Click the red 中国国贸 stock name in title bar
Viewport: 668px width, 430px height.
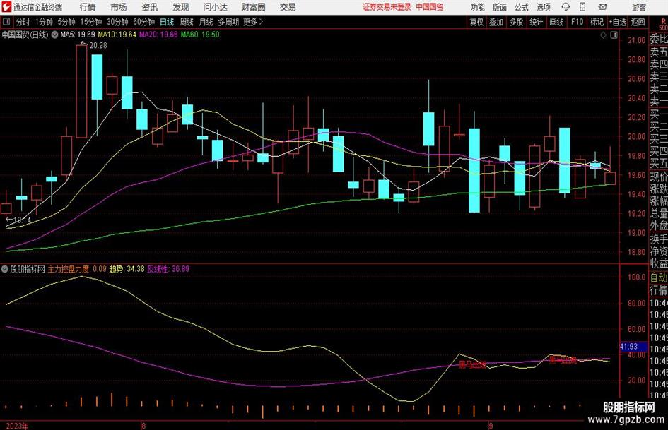click(x=430, y=7)
